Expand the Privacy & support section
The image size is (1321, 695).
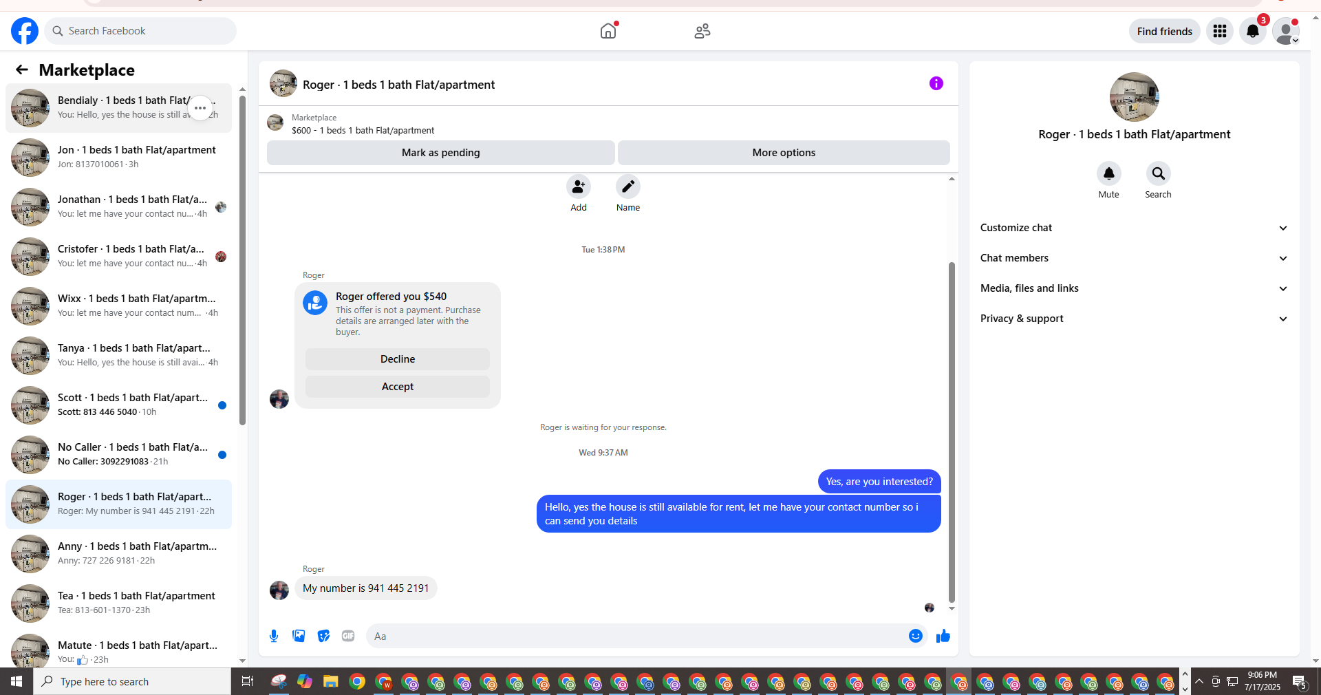(x=1134, y=319)
